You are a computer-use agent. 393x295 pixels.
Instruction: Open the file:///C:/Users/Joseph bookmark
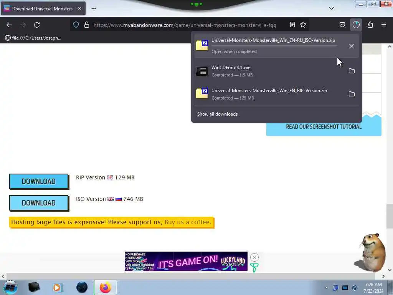point(33,38)
